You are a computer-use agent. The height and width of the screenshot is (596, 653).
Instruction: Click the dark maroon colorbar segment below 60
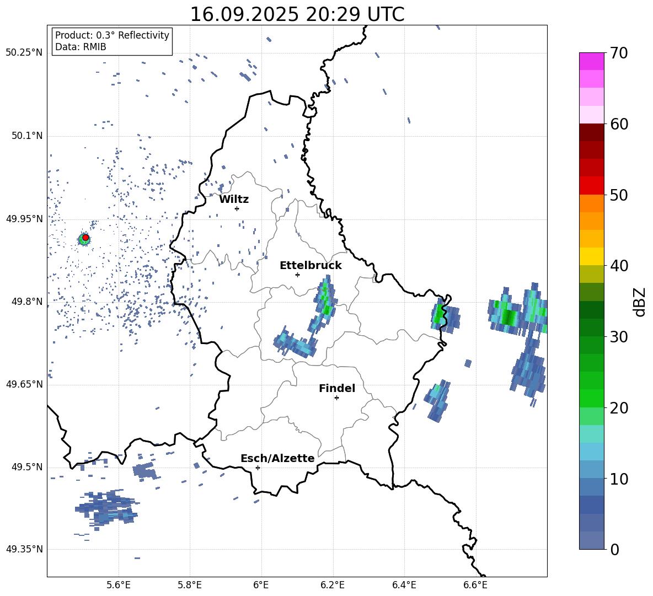(591, 132)
